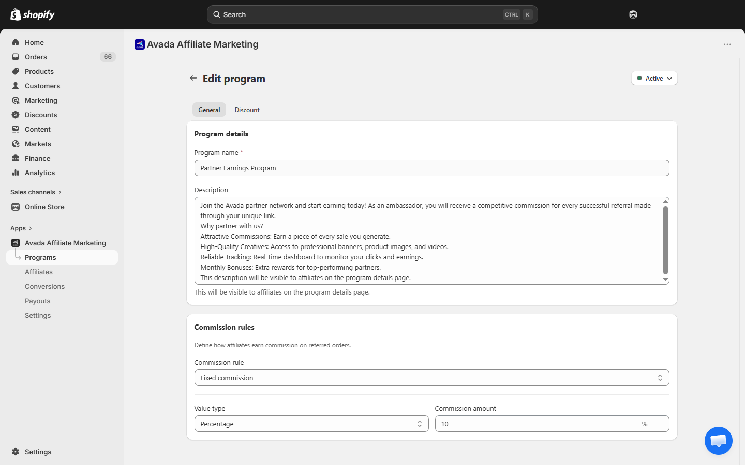Click the Settings gear icon

[x=16, y=452]
